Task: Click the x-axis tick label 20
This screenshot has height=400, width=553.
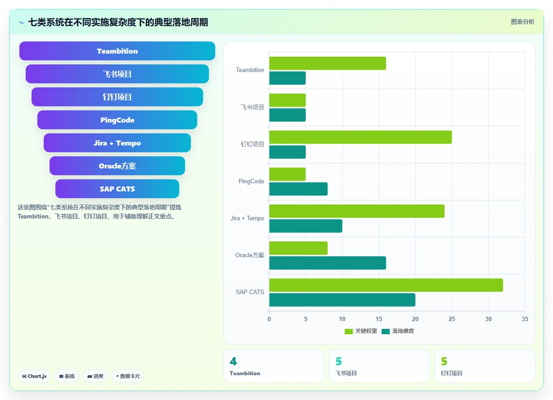Action: pos(415,319)
